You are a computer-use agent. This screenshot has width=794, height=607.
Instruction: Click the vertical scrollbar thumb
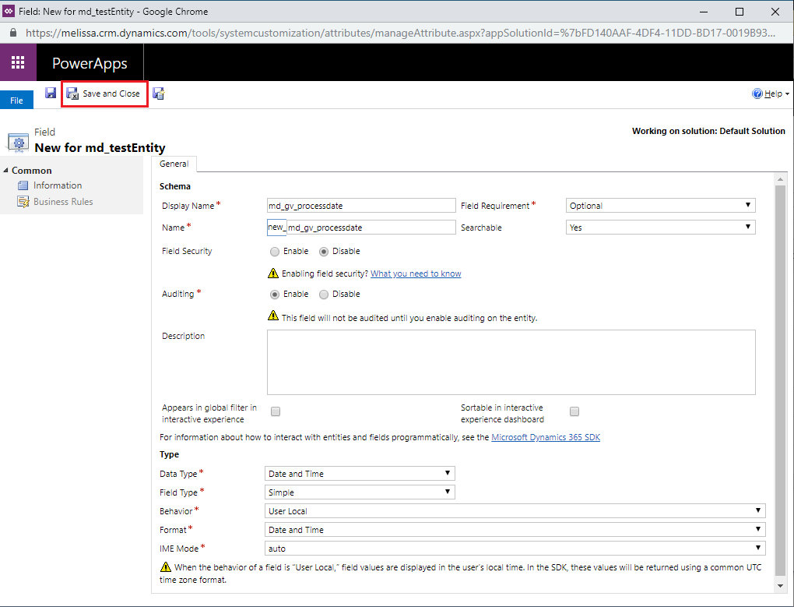pos(780,381)
